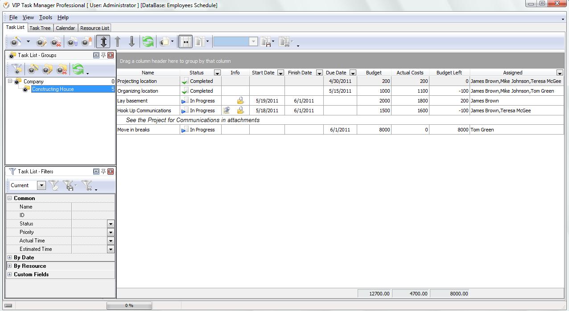Open the Tools menu

click(45, 17)
